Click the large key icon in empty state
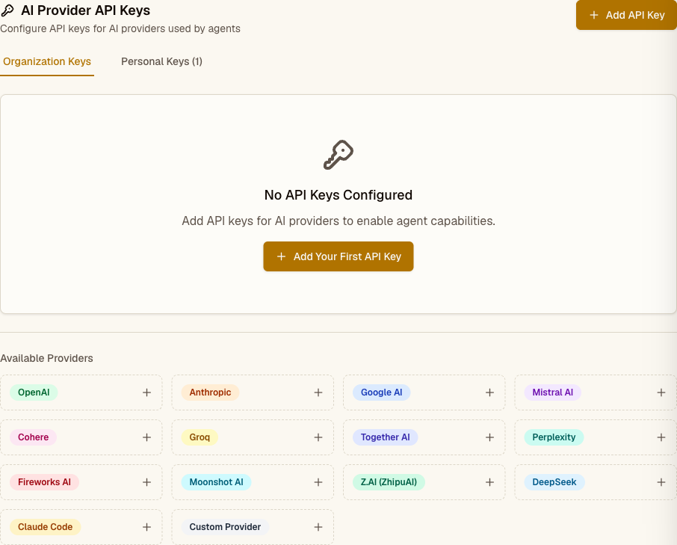This screenshot has height=545, width=677. click(338, 155)
